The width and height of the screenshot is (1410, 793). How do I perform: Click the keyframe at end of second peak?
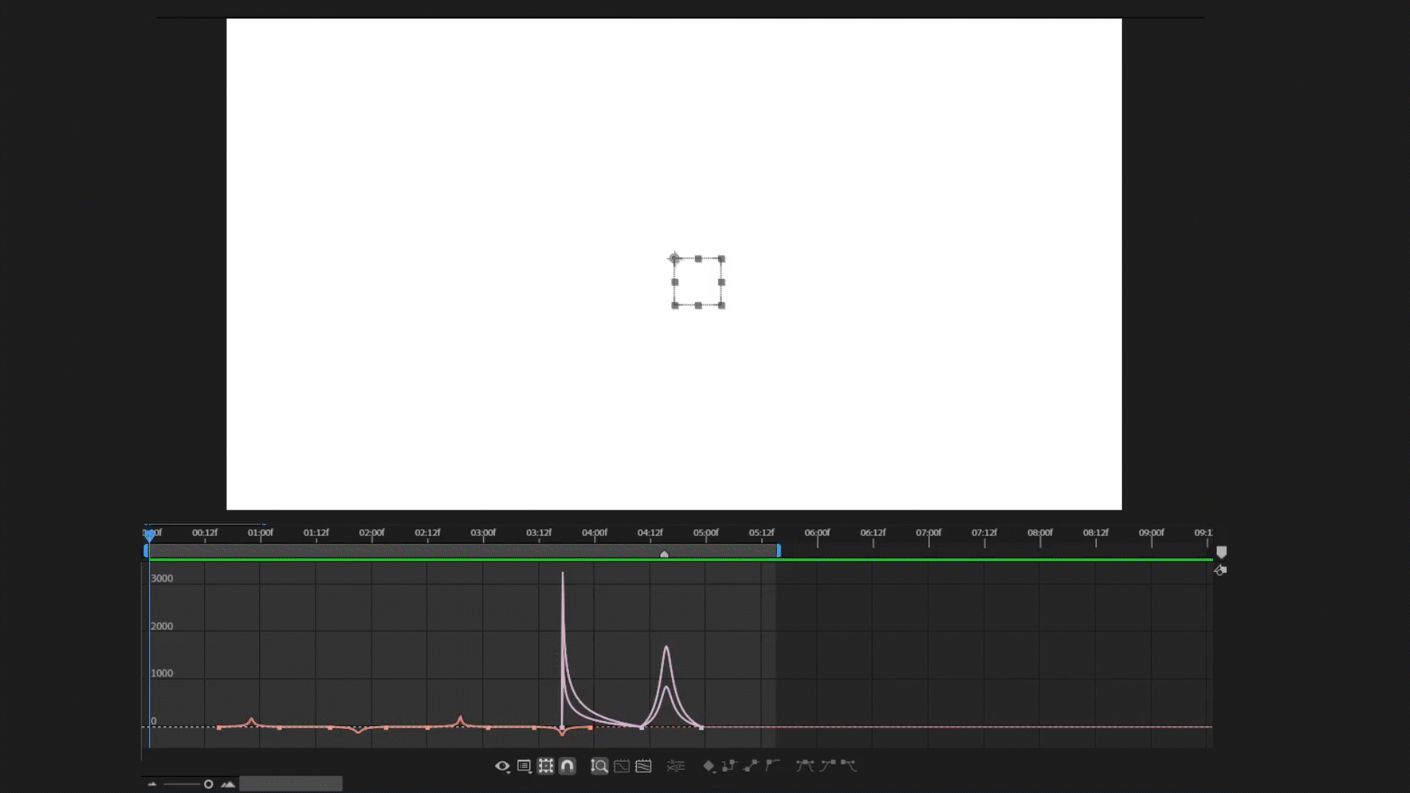click(701, 728)
